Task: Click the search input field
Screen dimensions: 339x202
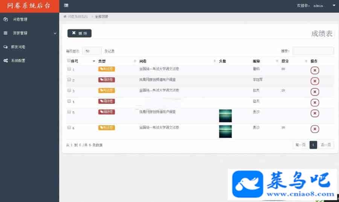Action: click(313, 51)
